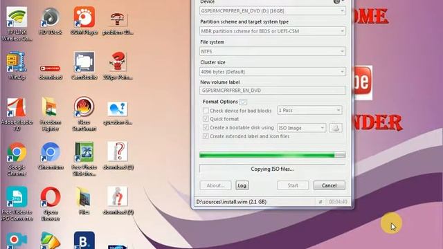Open the Device dropdown list
Screen dimensions: 443x249
point(272,11)
